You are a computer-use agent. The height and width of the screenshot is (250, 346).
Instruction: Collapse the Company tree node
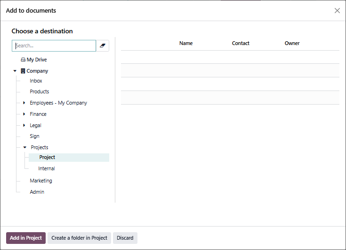tap(15, 71)
